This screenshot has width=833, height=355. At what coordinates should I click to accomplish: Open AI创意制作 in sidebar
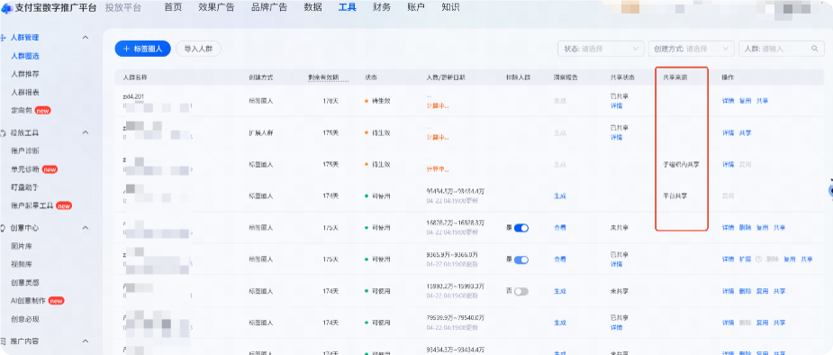(x=29, y=301)
